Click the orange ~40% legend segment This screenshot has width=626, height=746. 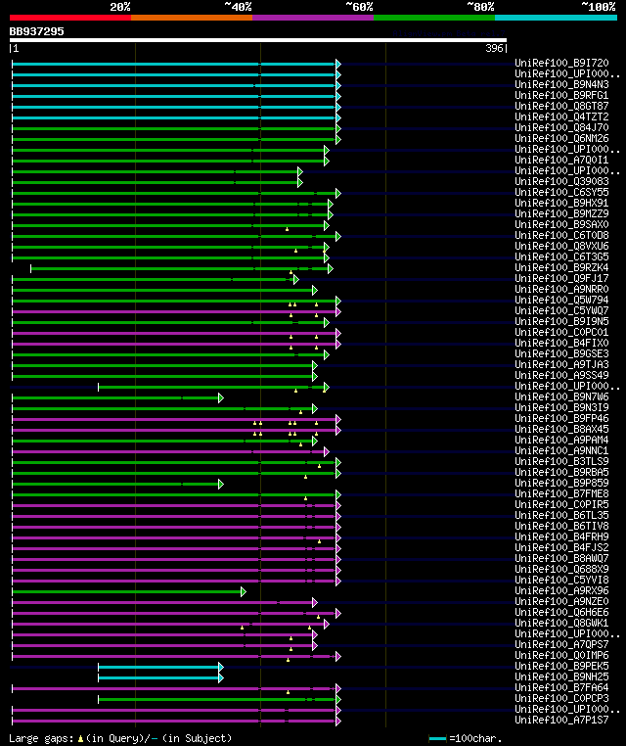point(192,18)
